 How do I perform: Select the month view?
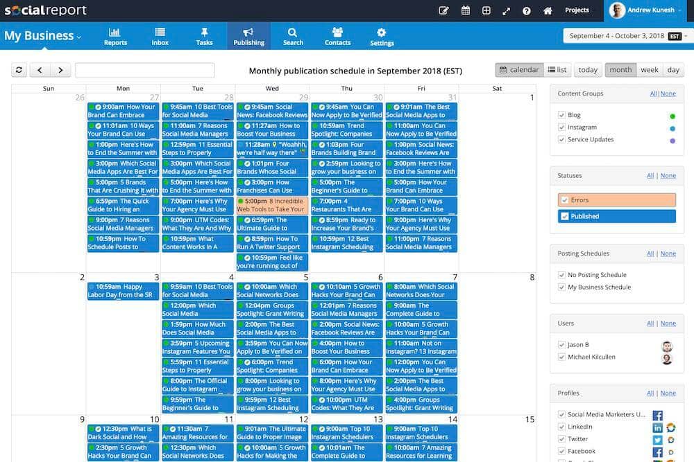pos(620,70)
